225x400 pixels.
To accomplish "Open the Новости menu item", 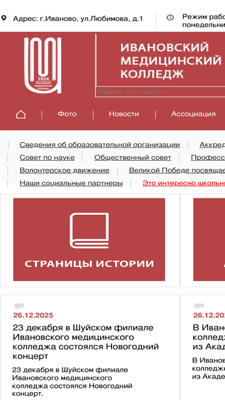I will coord(124,114).
